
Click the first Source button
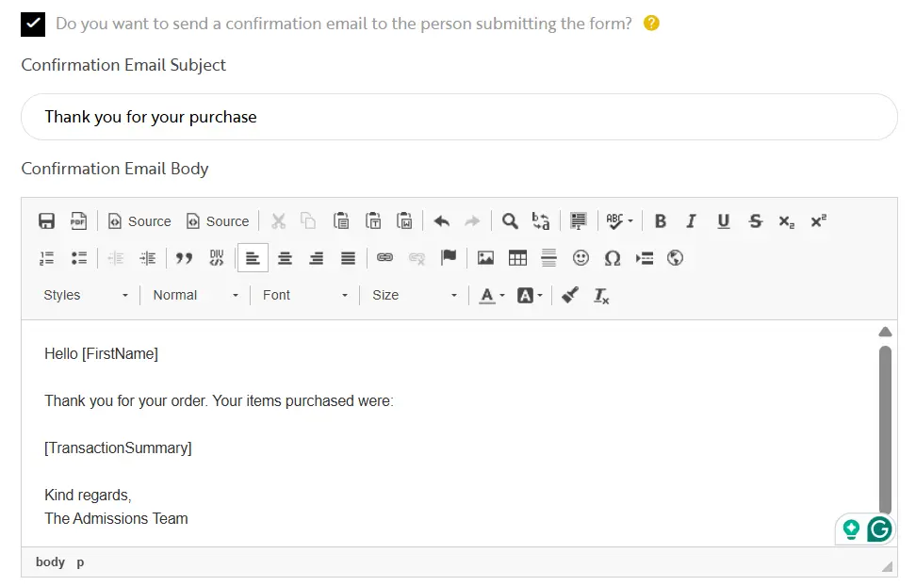click(x=139, y=221)
